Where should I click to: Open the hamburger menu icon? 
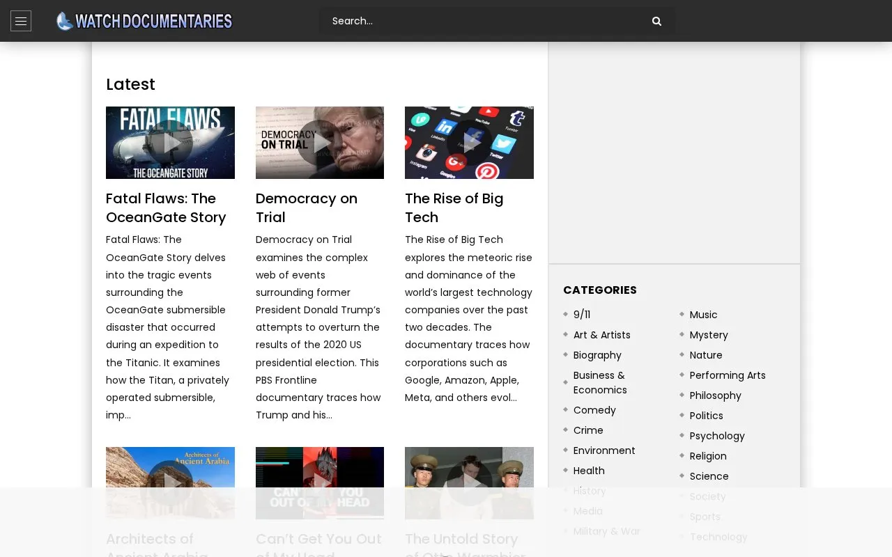coord(21,22)
